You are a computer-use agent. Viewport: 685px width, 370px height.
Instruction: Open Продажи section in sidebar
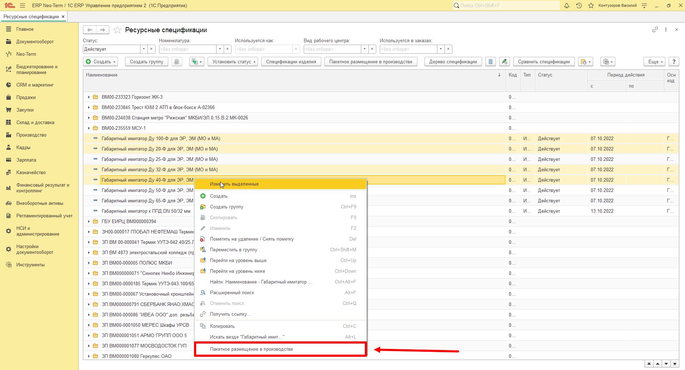coord(26,97)
